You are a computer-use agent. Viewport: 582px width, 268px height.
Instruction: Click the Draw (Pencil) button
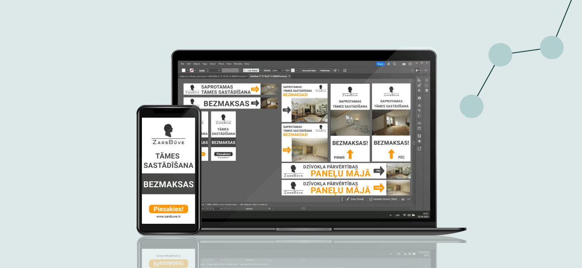pyautogui.click(x=356, y=199)
